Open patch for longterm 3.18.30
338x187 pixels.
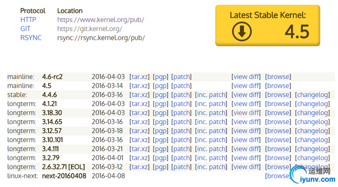(x=181, y=113)
